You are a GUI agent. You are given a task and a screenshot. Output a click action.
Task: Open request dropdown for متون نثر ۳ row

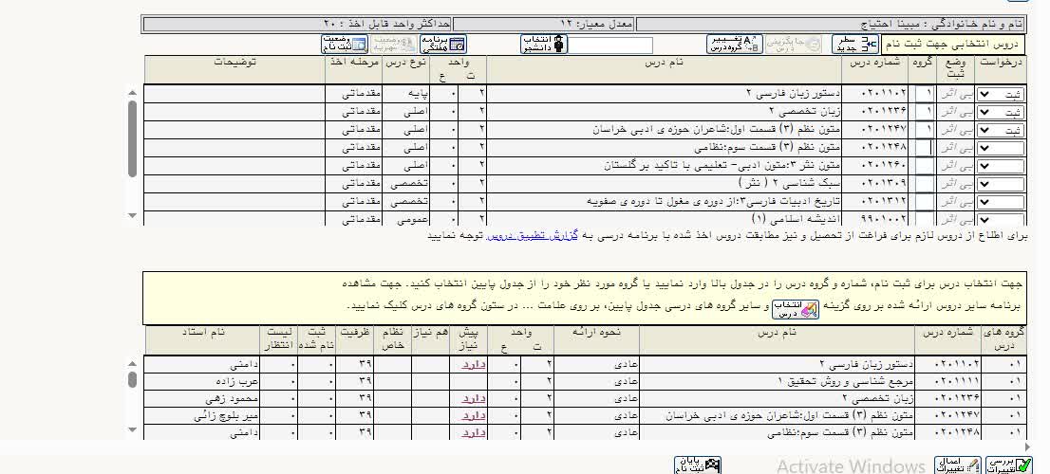1001,166
